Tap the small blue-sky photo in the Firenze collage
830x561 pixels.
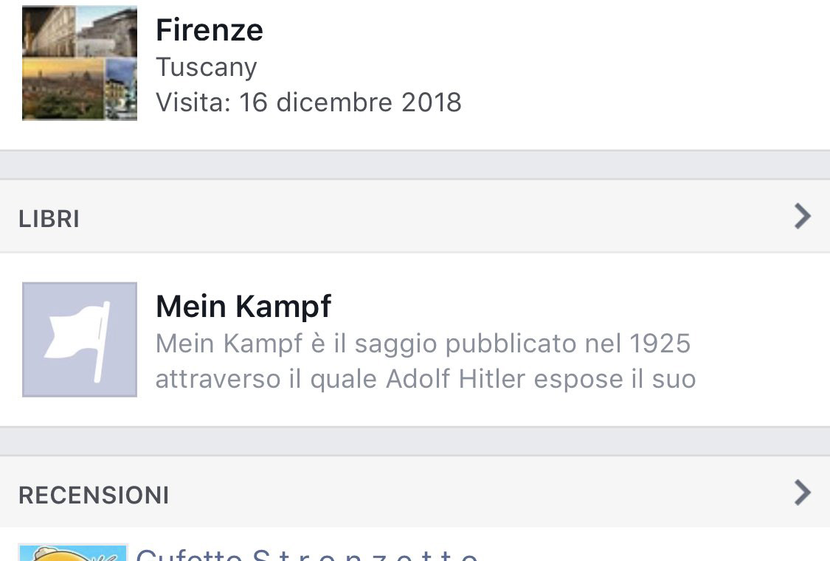pyautogui.click(x=121, y=89)
